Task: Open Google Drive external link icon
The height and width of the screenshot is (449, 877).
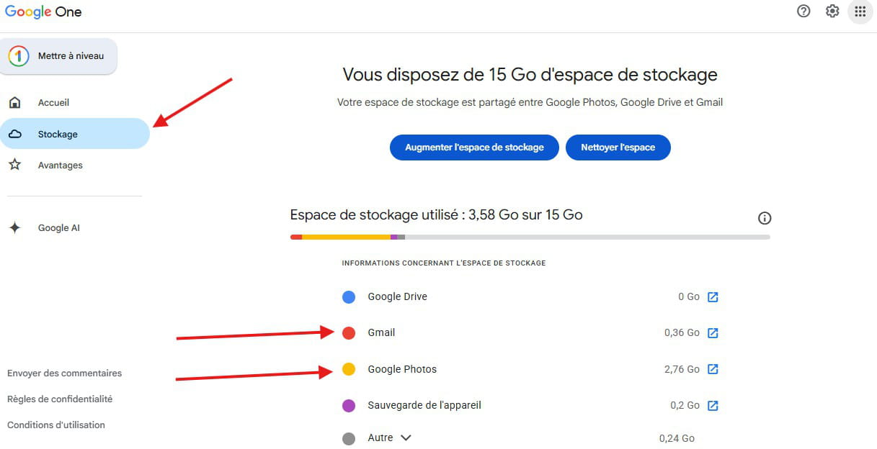Action: (713, 296)
